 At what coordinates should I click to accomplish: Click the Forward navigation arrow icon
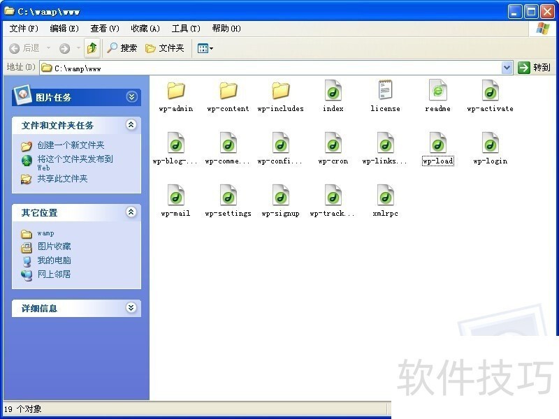[x=64, y=48]
